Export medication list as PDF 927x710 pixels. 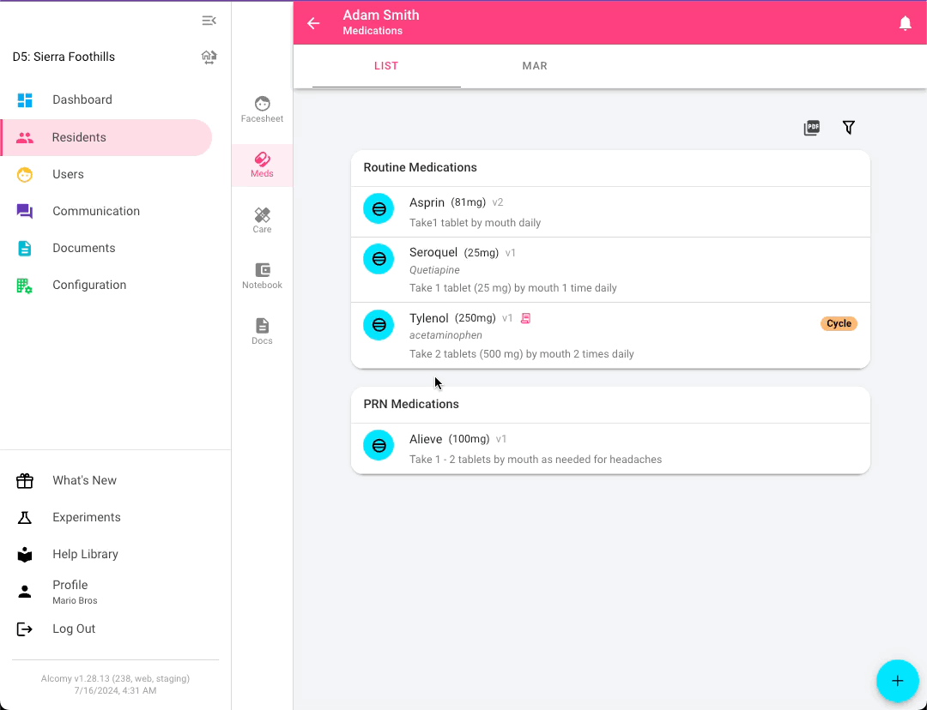click(x=812, y=128)
